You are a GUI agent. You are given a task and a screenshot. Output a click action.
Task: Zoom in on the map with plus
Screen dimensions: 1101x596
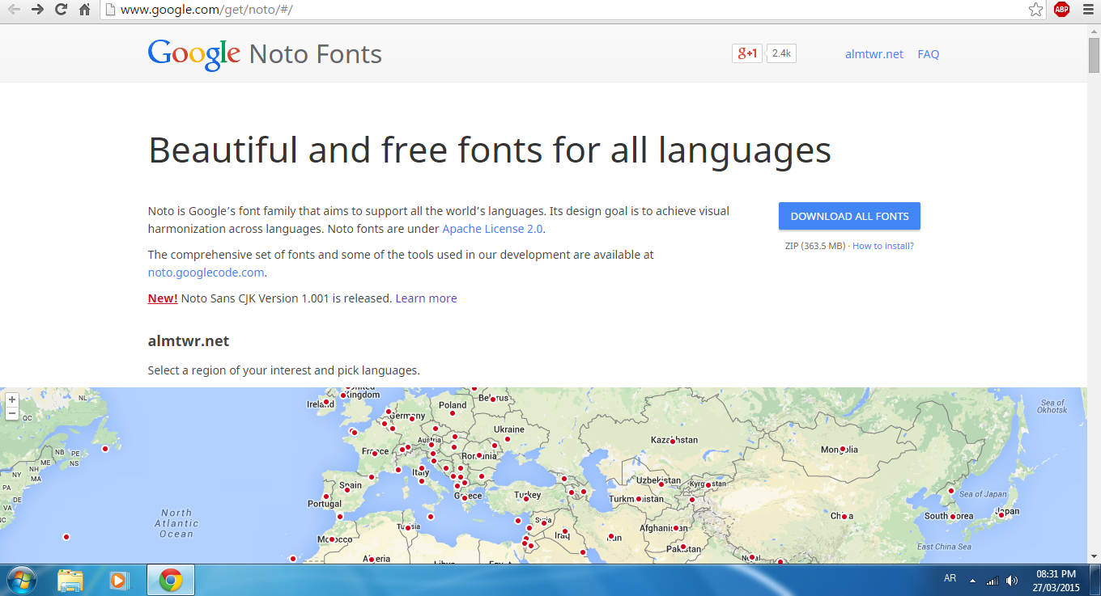(12, 399)
